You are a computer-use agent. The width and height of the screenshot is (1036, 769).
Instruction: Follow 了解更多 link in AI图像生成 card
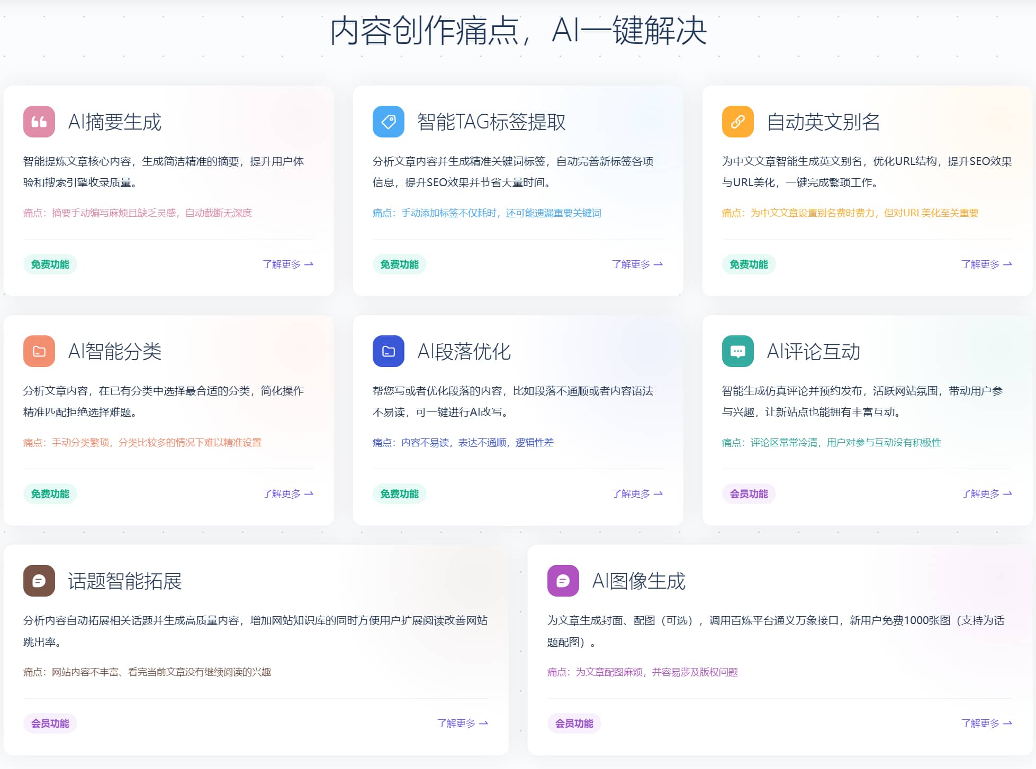click(x=986, y=723)
